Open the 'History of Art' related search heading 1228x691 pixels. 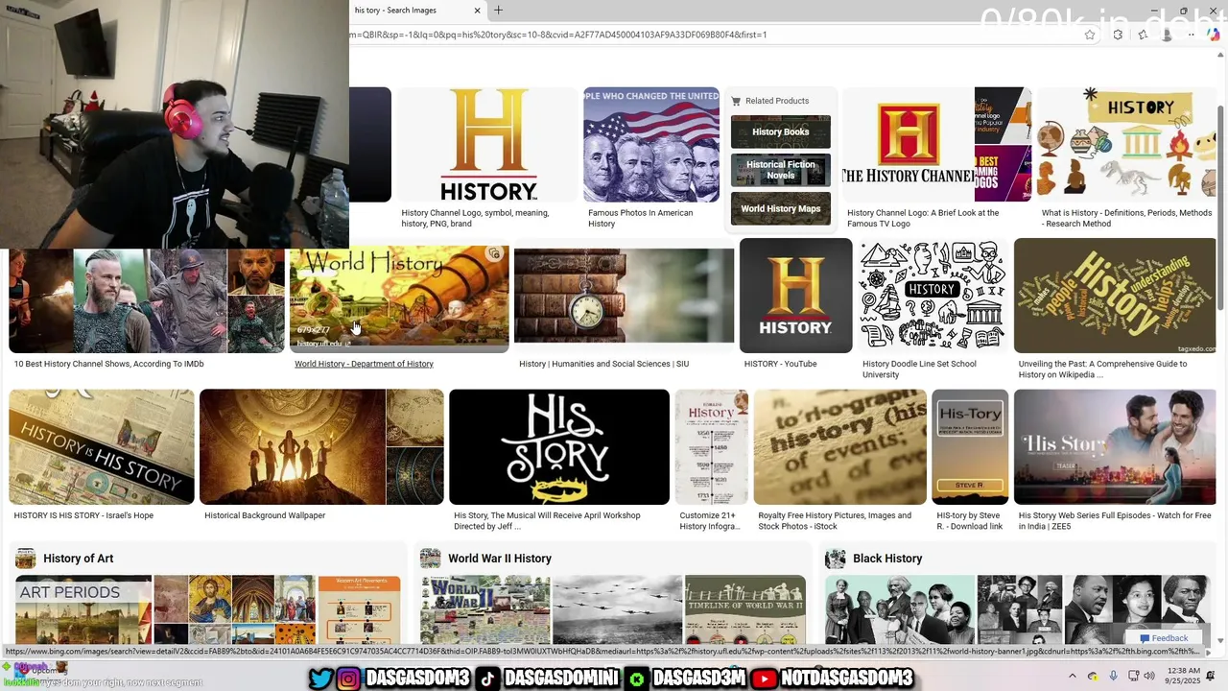(x=78, y=559)
